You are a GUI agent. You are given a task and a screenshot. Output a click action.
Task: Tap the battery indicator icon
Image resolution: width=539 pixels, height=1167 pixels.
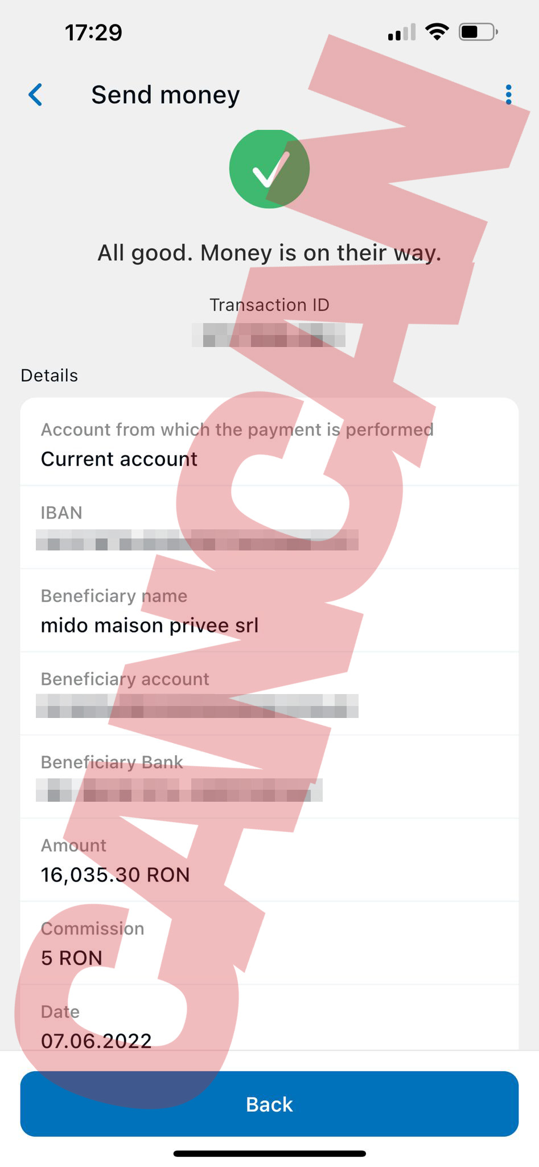[x=478, y=32]
